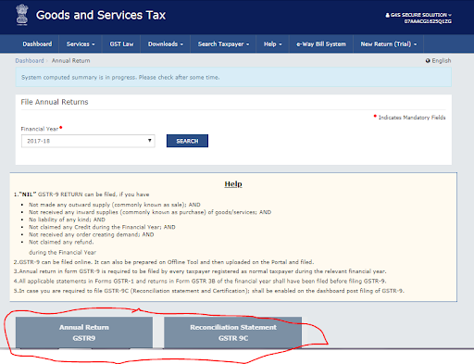Viewport: 474px width, 364px height.
Task: Switch language via English link
Action: pos(442,60)
